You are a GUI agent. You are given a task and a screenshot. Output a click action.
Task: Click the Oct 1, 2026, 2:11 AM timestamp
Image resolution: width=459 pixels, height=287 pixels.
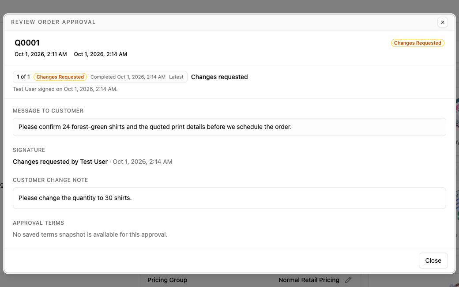[41, 54]
